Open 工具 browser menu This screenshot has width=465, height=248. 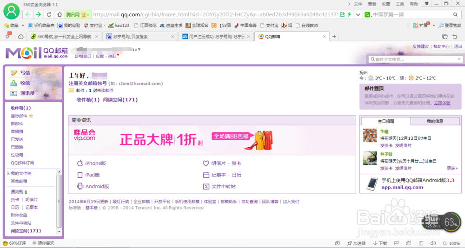(400, 4)
